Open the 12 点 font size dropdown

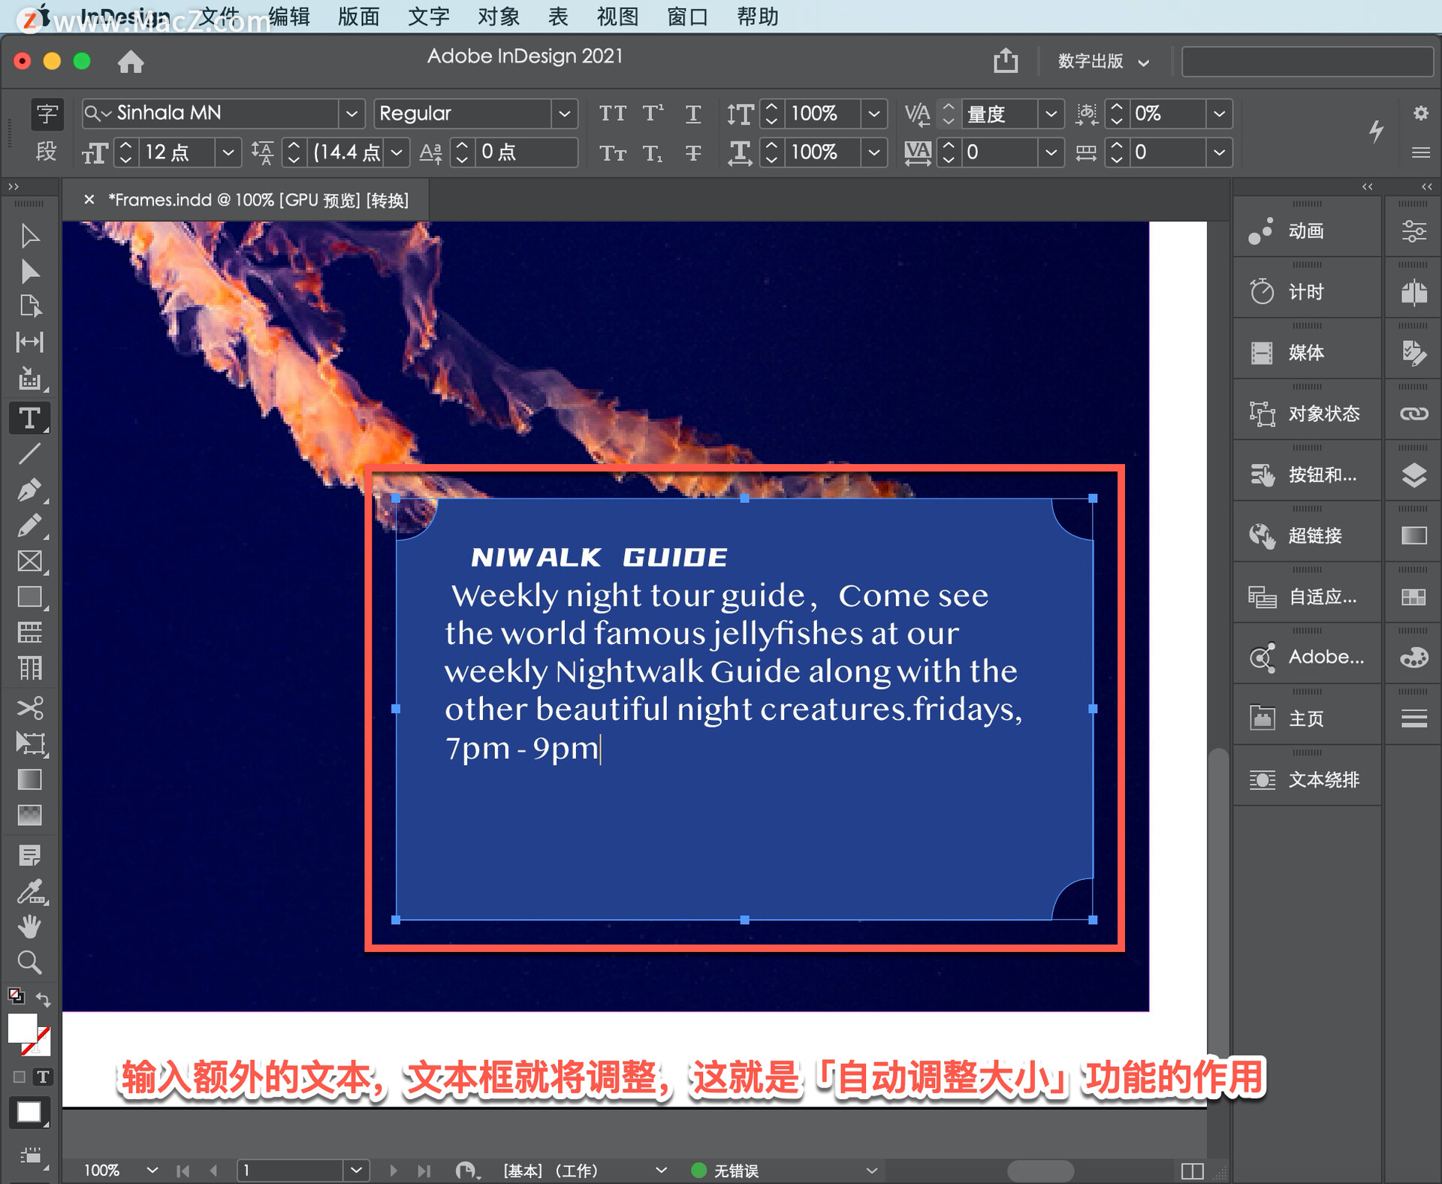tap(228, 152)
